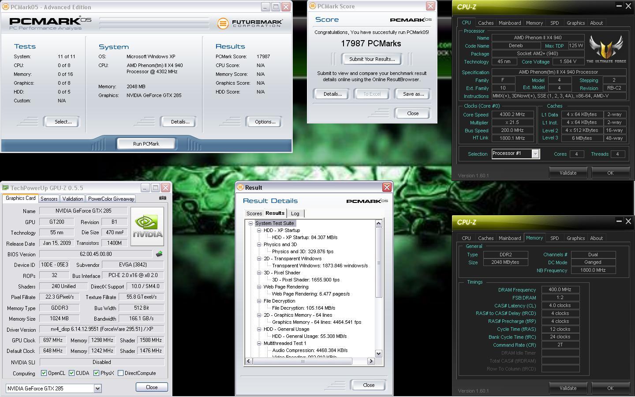Close the Result window via title X
The image size is (635, 397).
click(x=387, y=187)
